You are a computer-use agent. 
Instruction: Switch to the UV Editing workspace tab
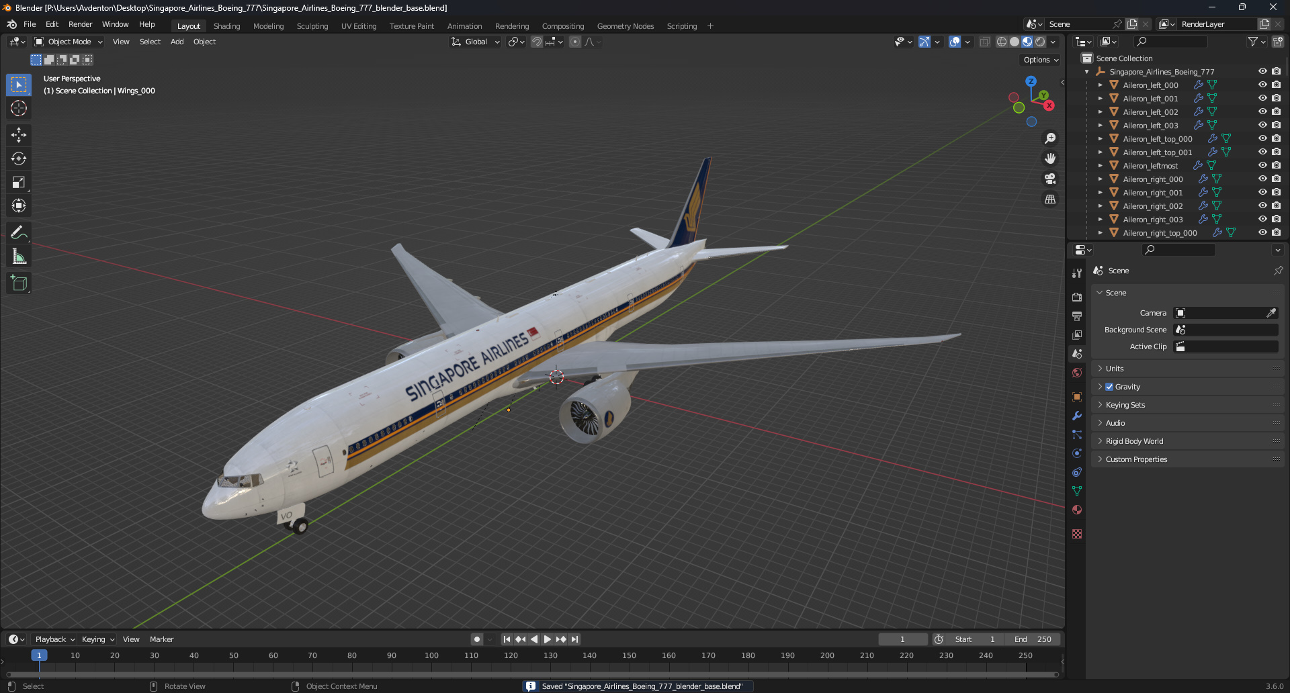tap(359, 26)
